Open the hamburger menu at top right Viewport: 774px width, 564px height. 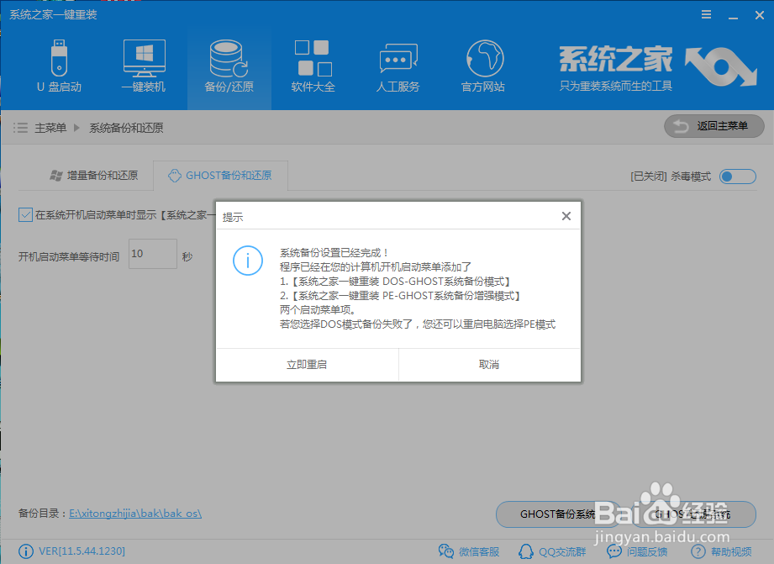(705, 13)
